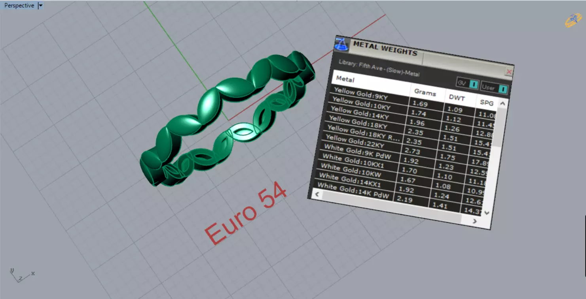Image resolution: width=586 pixels, height=299 pixels.
Task: Click the 1.69 grams value
Action: pos(419,104)
